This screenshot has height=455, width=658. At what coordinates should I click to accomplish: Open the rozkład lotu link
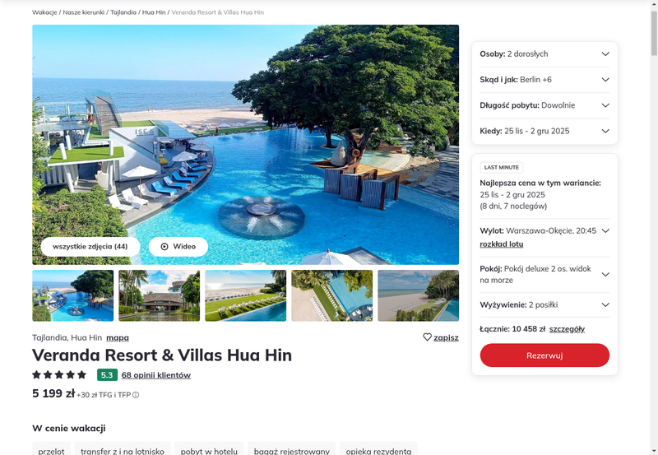502,244
